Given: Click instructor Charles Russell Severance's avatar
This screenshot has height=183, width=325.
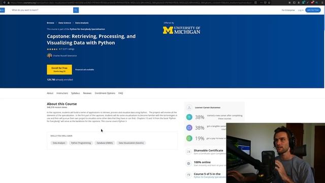Looking at the screenshot, I should (x=49, y=55).
